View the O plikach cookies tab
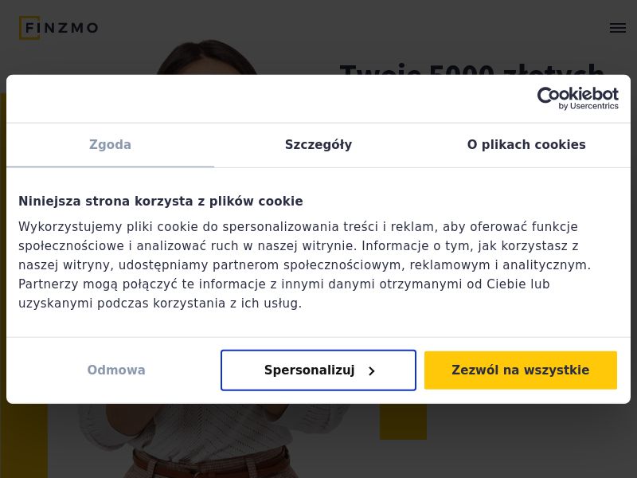Viewport: 637px width, 478px height. [x=526, y=145]
